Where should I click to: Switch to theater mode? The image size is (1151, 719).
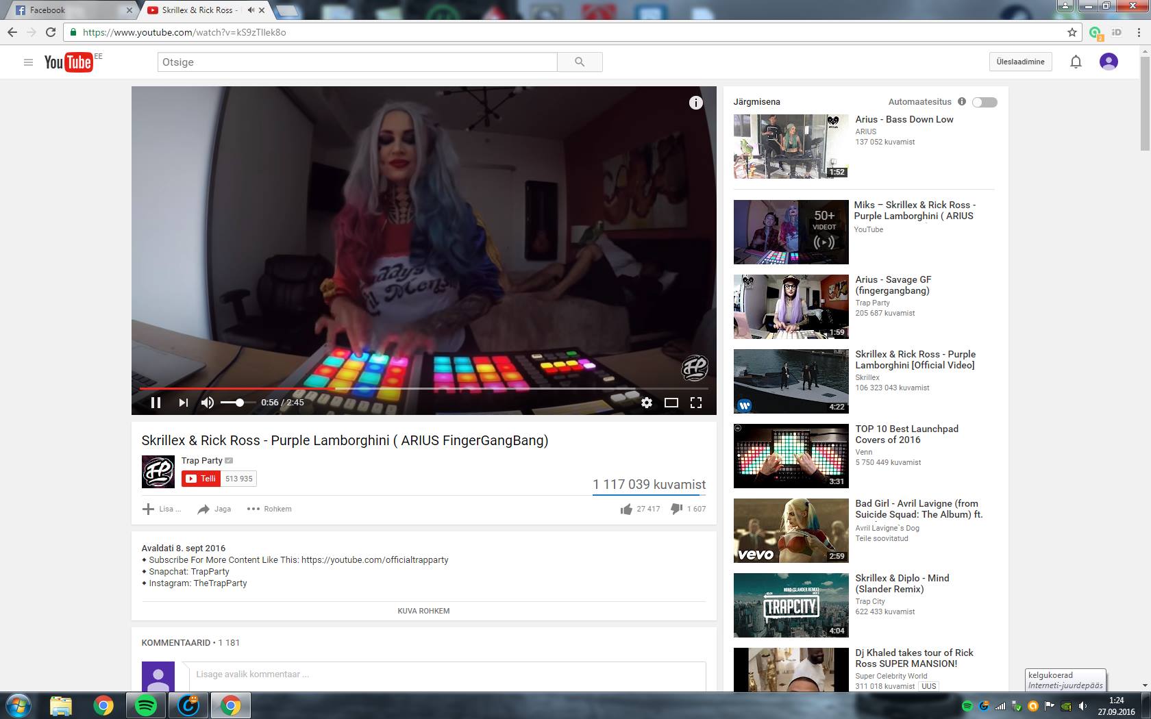coord(671,403)
